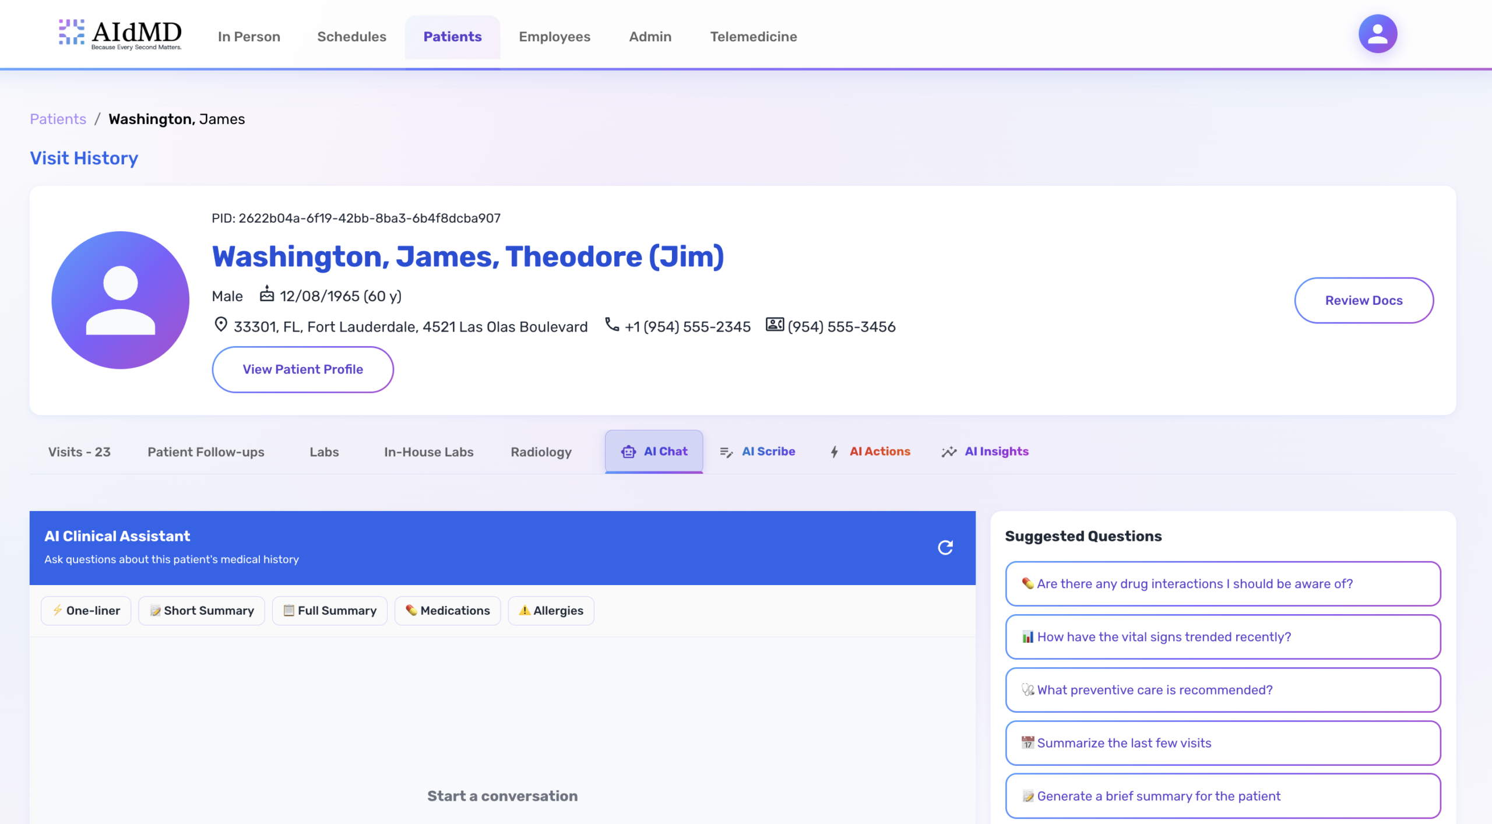Switch to the Radiology tab
This screenshot has width=1492, height=824.
click(541, 452)
